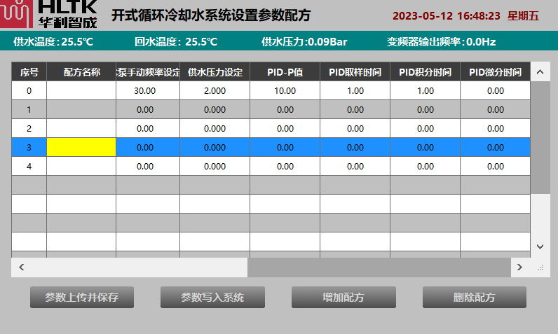Click 删除配方 to delete recipe
Image resolution: width=558 pixels, height=334 pixels.
(474, 297)
